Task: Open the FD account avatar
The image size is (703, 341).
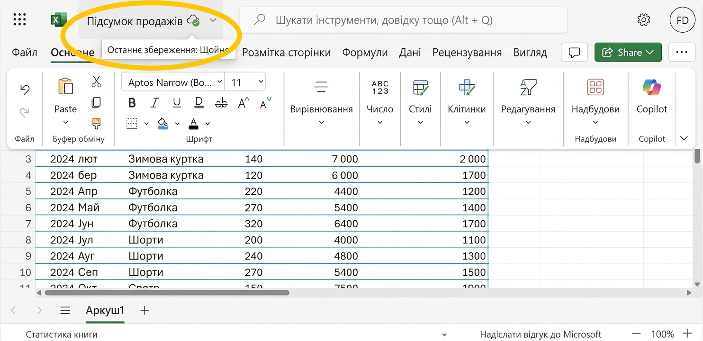Action: (x=682, y=20)
